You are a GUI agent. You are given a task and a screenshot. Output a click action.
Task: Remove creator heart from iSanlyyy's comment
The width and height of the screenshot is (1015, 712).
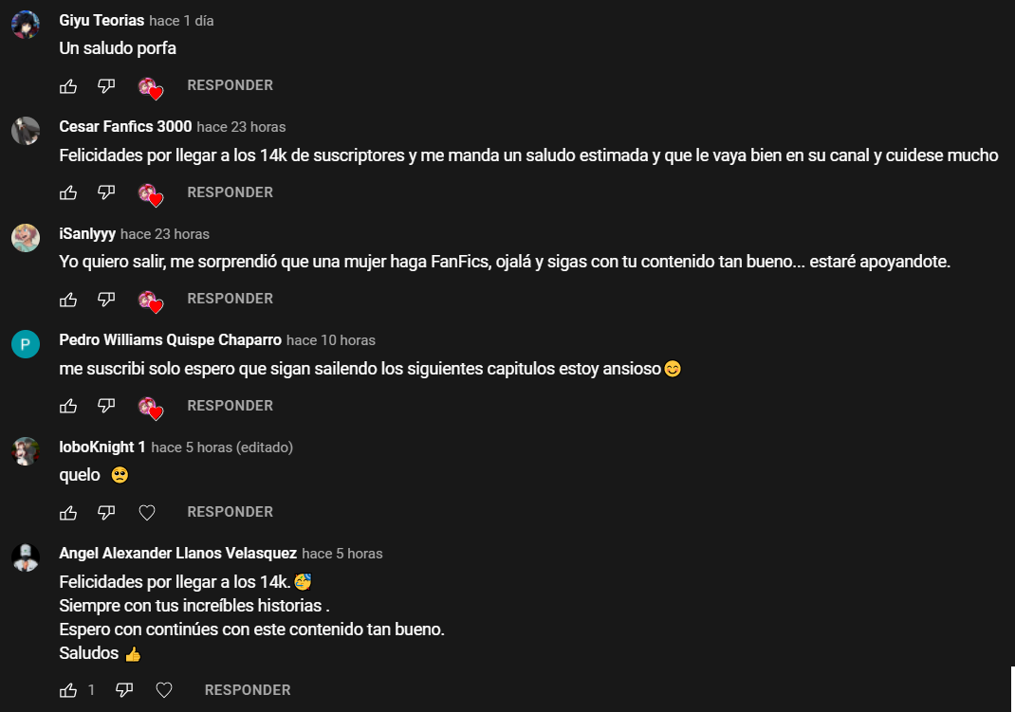tap(150, 301)
